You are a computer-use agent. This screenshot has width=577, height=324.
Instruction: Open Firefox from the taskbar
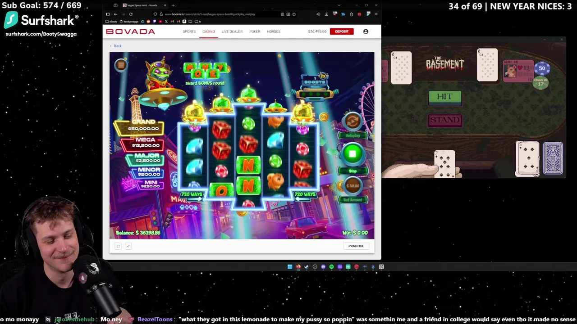tap(298, 267)
